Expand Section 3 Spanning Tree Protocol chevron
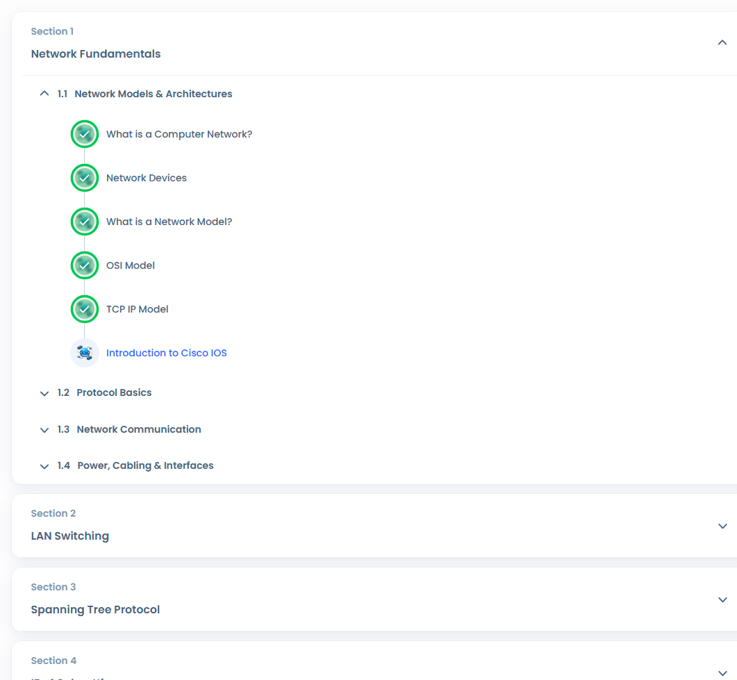 722,599
